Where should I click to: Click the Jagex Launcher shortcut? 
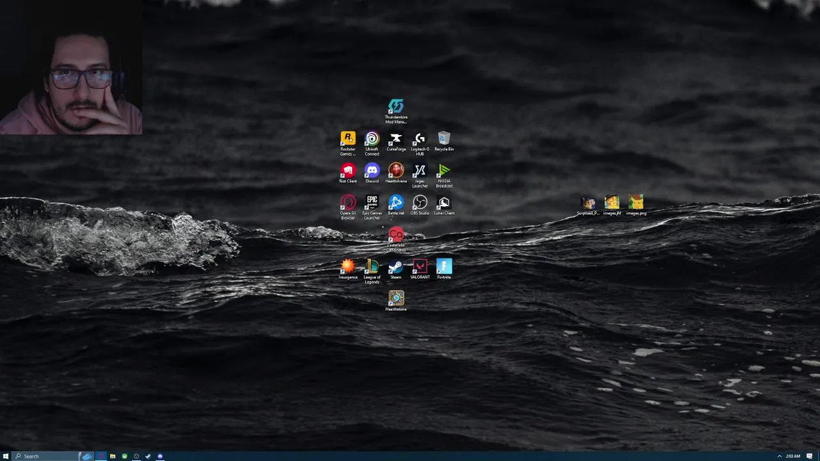point(420,175)
